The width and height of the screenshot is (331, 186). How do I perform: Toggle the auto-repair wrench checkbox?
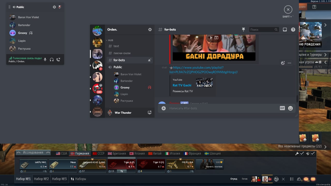[x=302, y=153]
